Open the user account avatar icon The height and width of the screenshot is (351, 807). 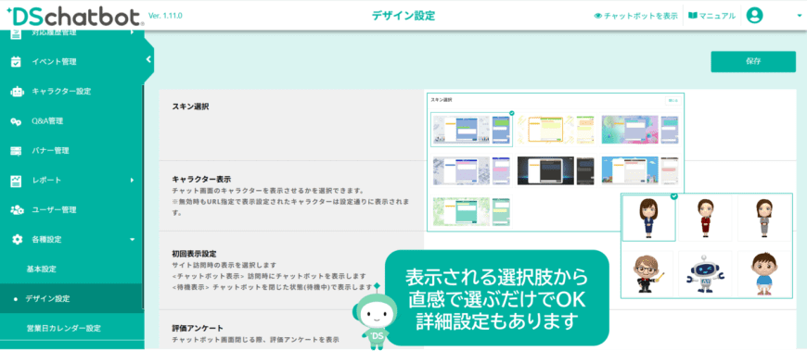pos(754,16)
